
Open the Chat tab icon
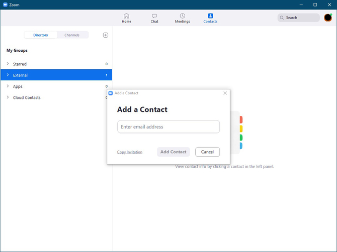click(x=154, y=16)
